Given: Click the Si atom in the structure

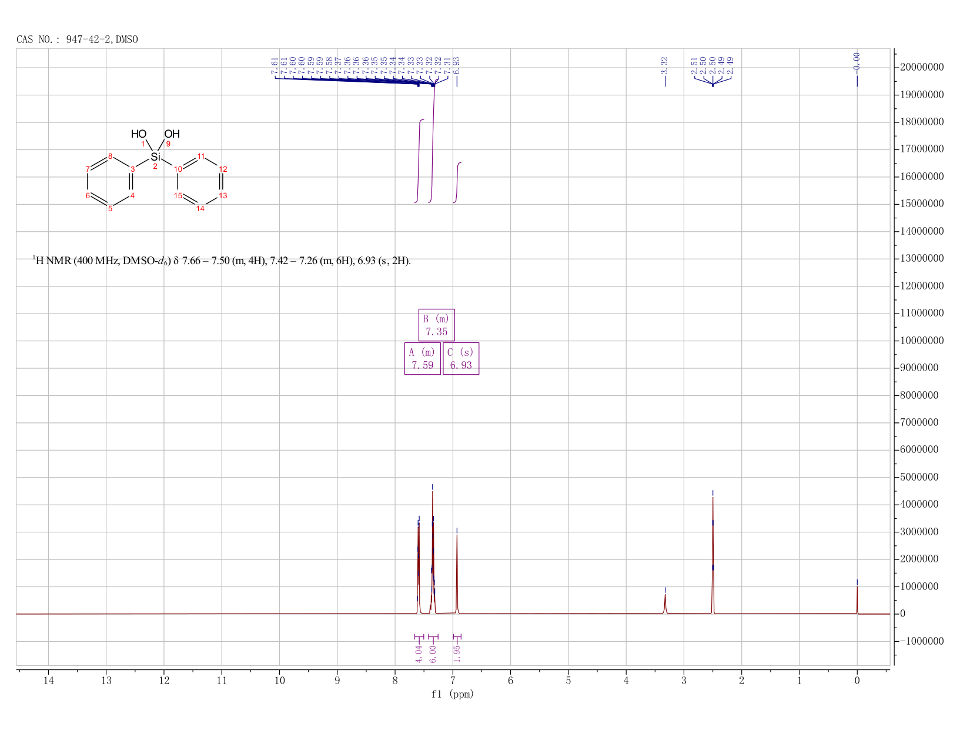Looking at the screenshot, I should pos(155,156).
